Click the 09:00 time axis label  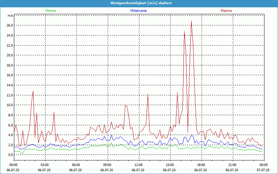pos(107,165)
